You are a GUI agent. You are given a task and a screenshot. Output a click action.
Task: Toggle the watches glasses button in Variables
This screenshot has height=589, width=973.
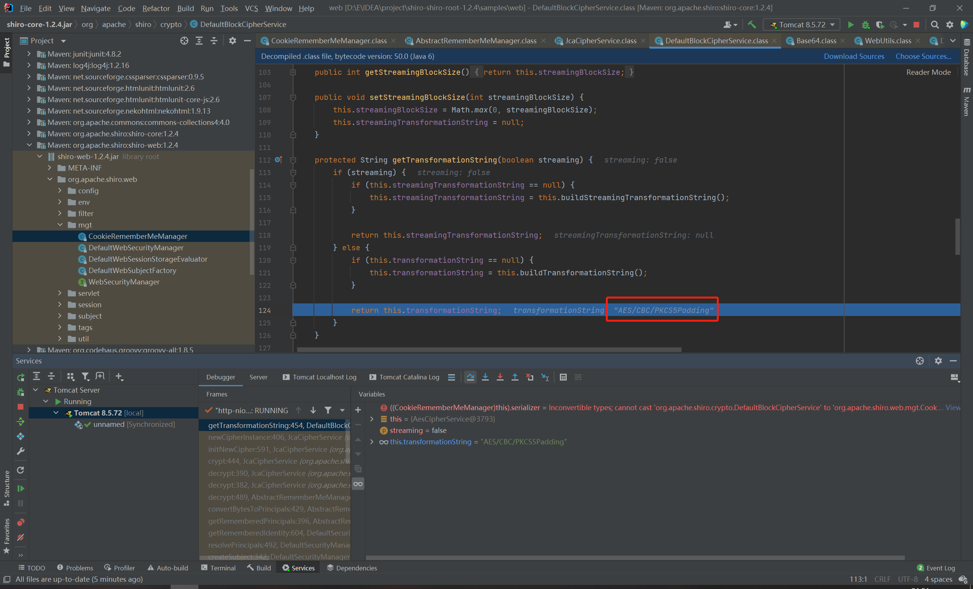pyautogui.click(x=358, y=484)
